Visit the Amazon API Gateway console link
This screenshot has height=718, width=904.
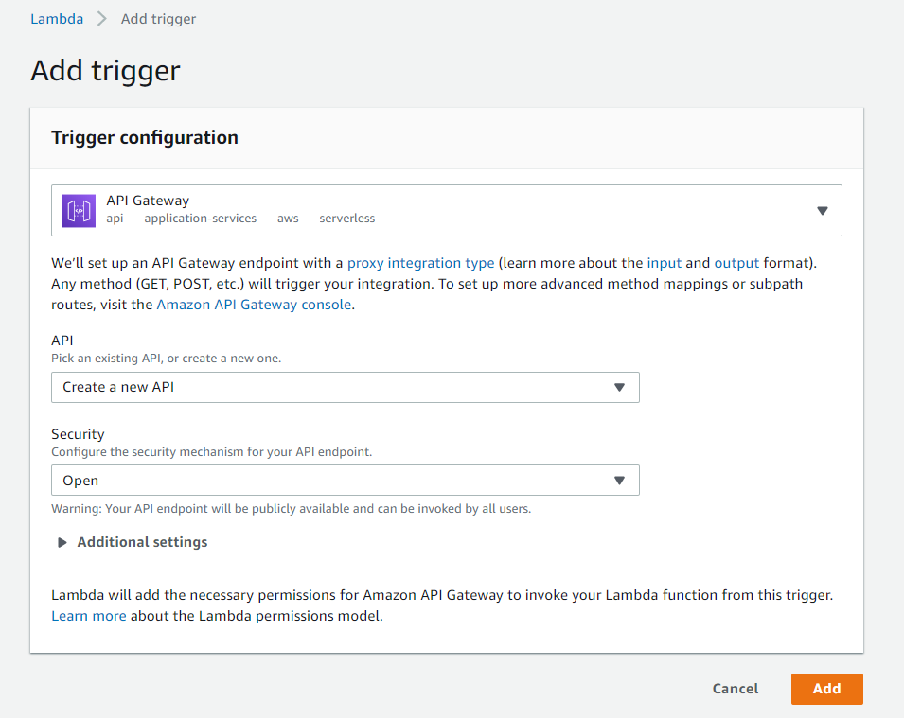coord(254,305)
